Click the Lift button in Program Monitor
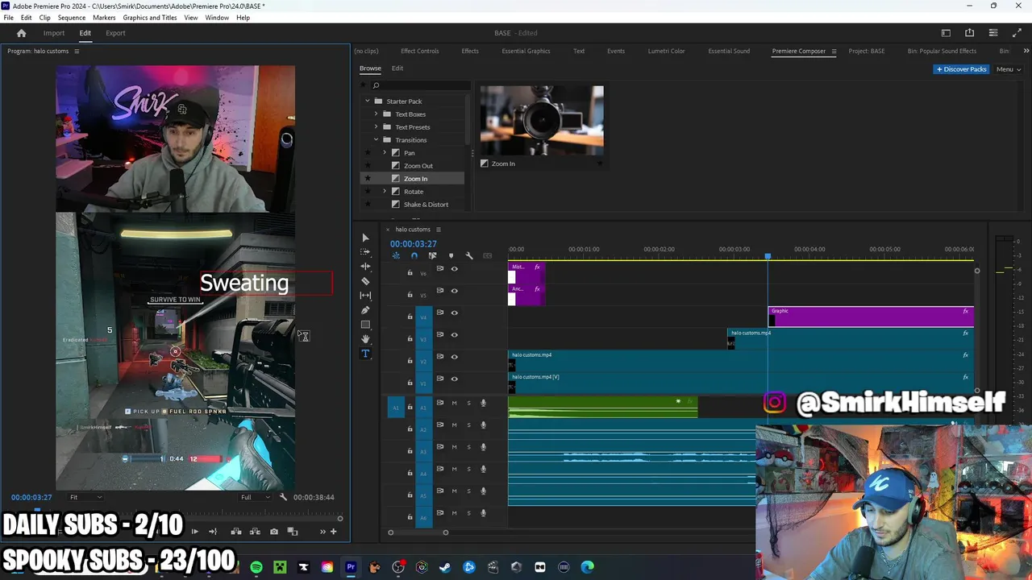 (236, 532)
